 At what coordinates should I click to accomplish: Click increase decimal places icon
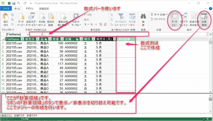101,25
